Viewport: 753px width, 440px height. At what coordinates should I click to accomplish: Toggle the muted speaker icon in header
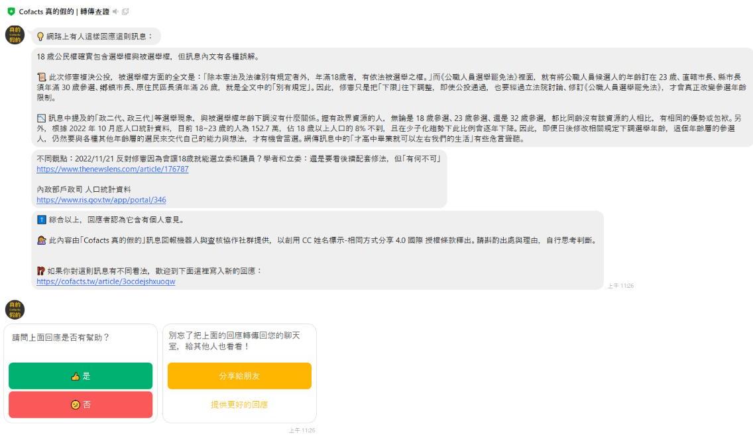[115, 11]
